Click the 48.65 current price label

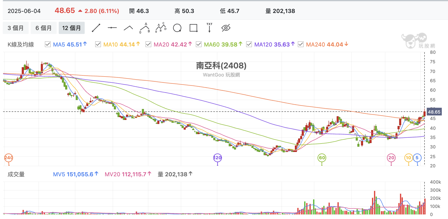point(434,112)
